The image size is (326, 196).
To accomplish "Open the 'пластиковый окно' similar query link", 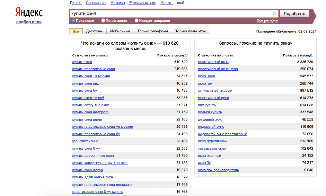I will pyautogui.click(x=213, y=62).
